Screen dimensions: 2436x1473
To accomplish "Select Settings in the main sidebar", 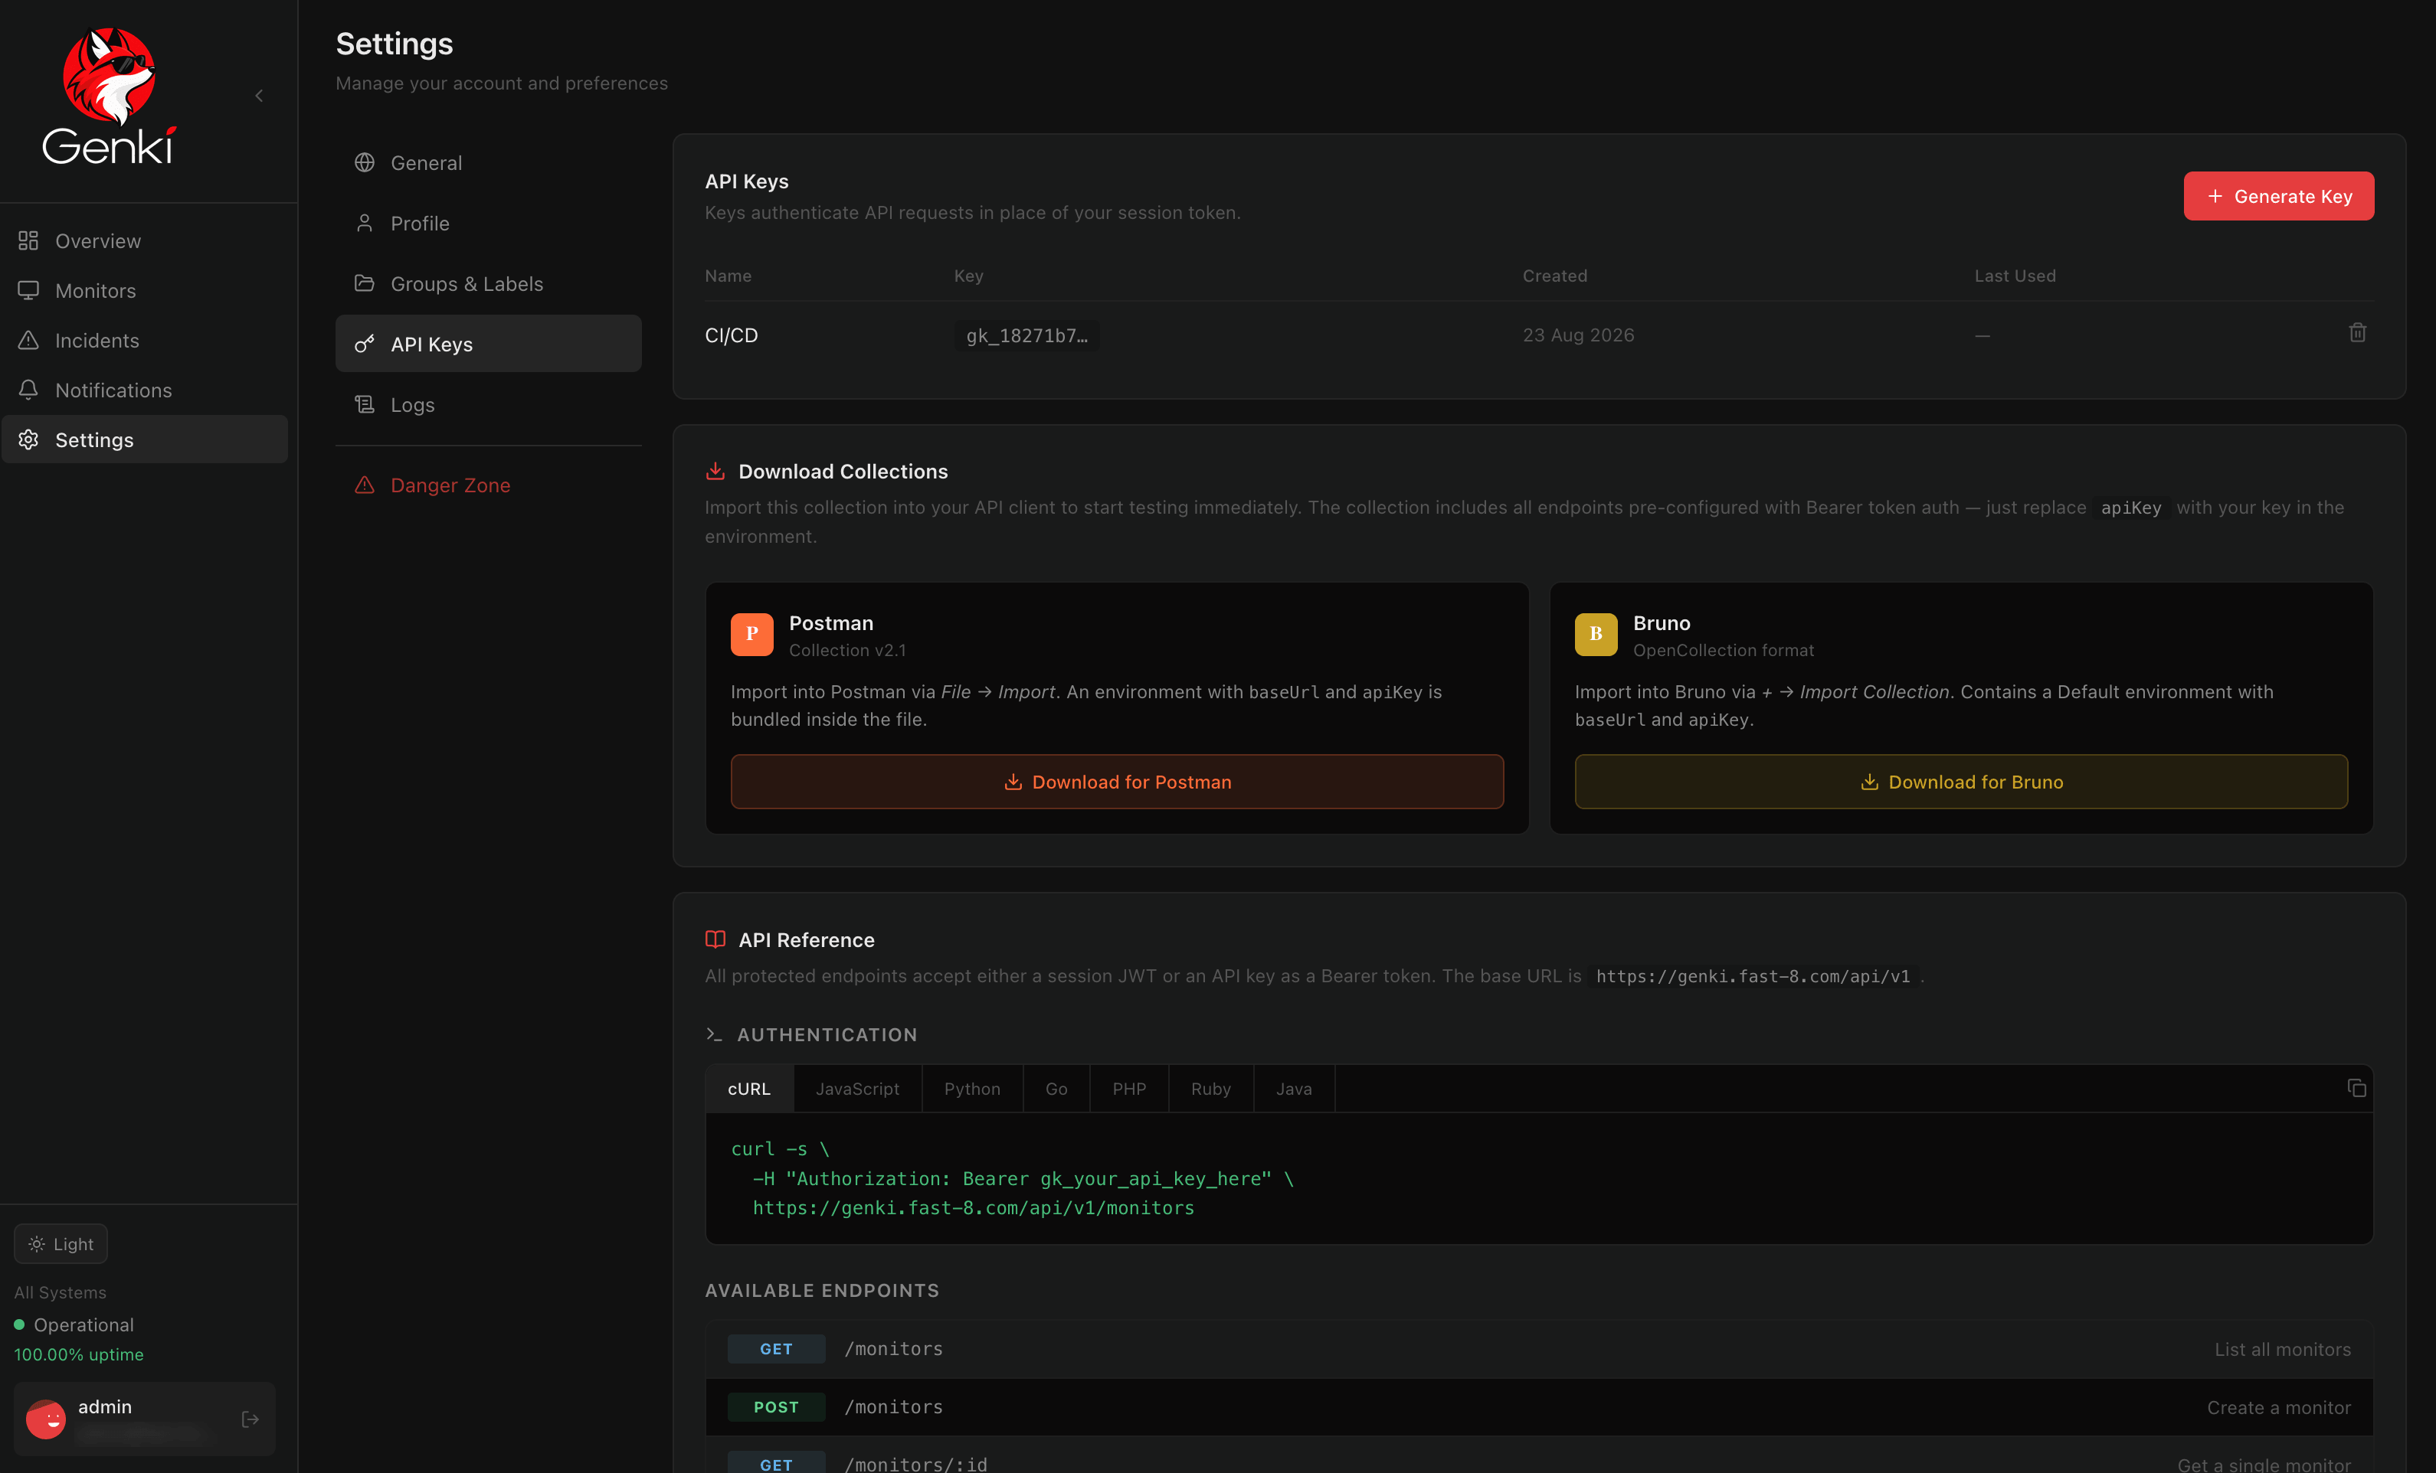I will (x=144, y=439).
